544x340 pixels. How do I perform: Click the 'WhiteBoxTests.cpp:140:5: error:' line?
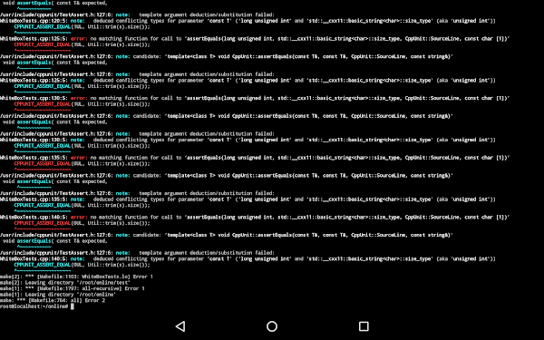point(255,218)
